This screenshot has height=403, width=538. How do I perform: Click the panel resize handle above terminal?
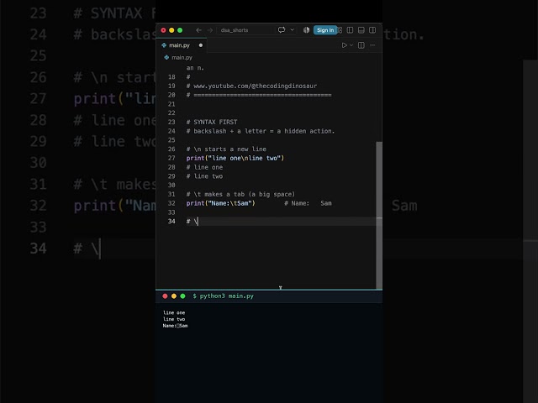tap(269, 290)
